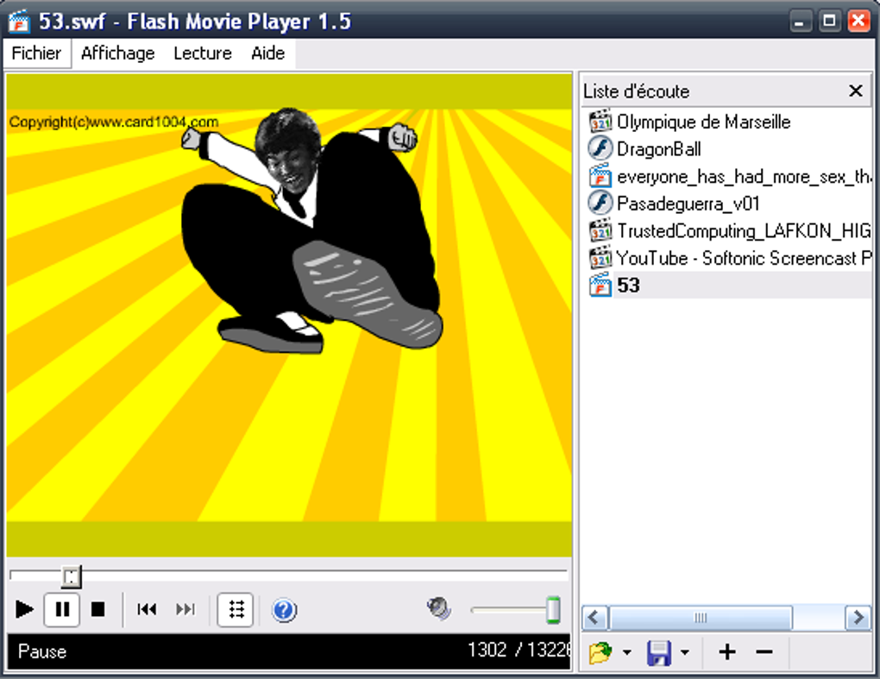Stop the movie playback
The width and height of the screenshot is (880, 679).
[98, 609]
